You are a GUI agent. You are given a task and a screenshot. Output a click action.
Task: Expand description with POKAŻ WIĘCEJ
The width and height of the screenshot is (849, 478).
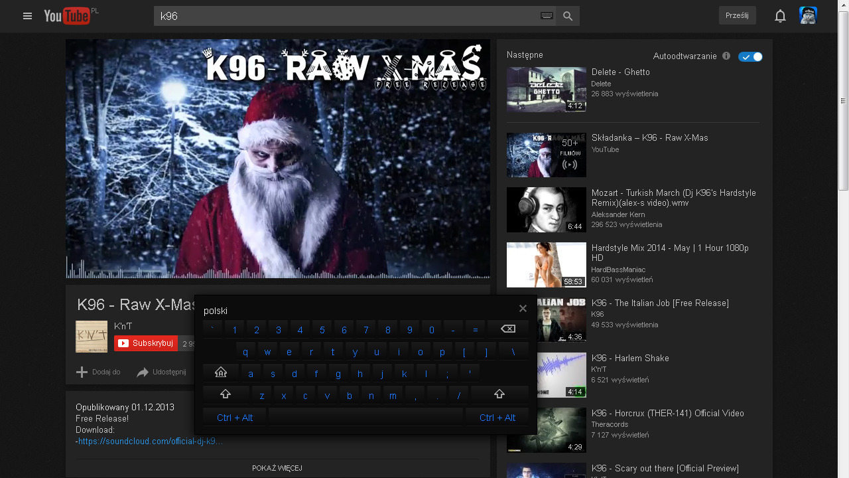[277, 468]
